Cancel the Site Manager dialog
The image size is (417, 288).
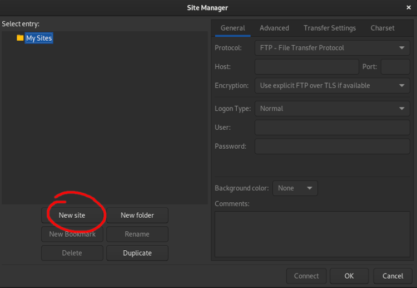tap(393, 276)
